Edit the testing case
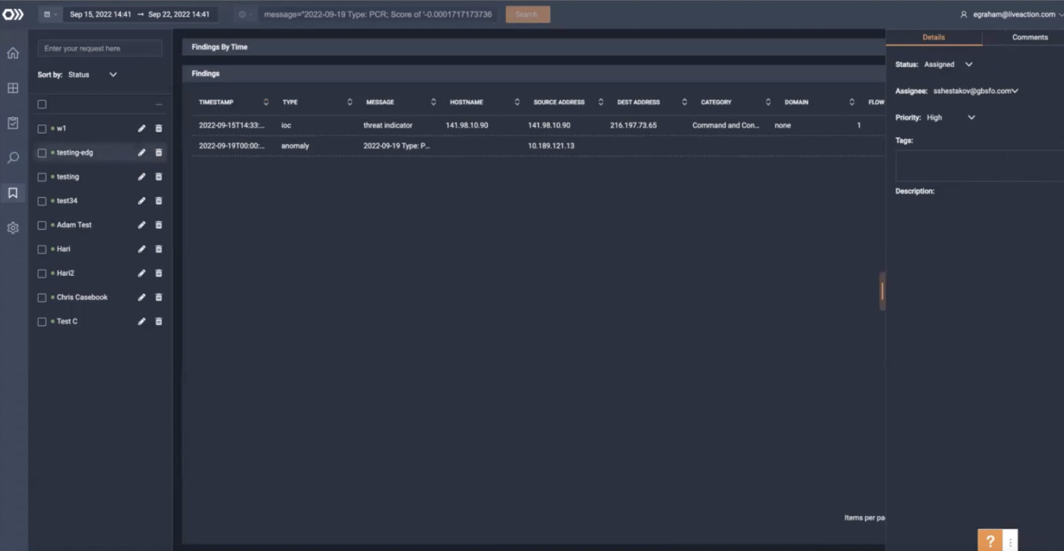Viewport: 1064px width, 551px height. 142,177
